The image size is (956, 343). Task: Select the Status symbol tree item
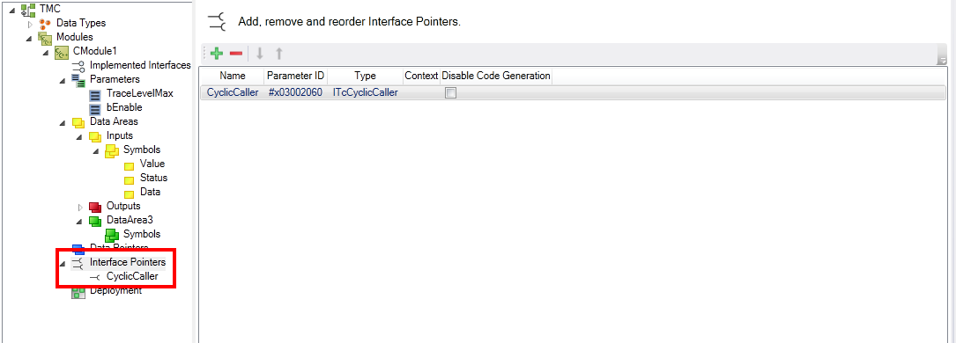point(153,178)
